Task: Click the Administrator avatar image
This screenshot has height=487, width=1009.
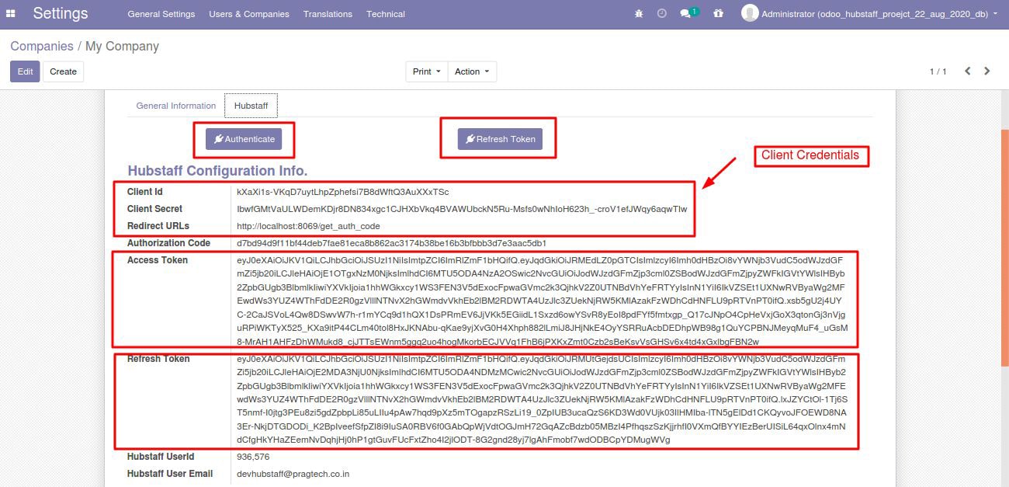Action: [749, 13]
